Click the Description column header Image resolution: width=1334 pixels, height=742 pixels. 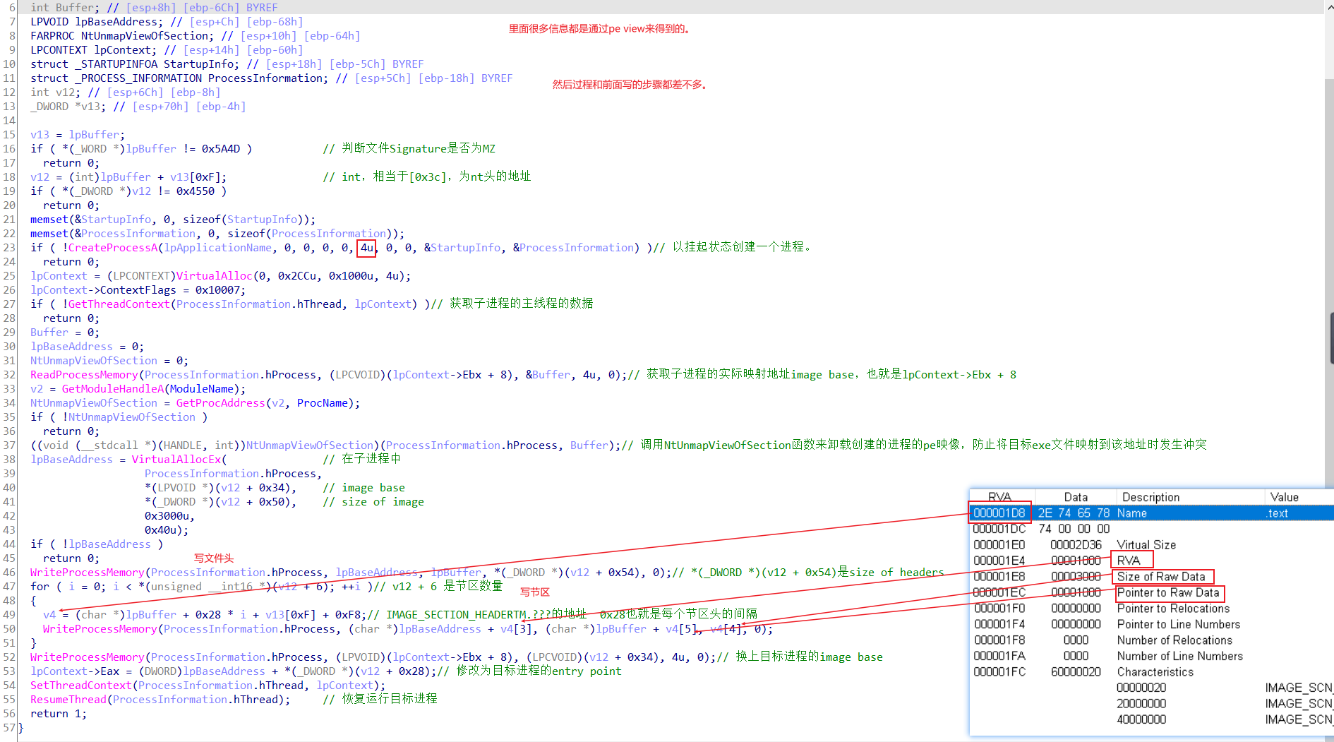tap(1151, 497)
